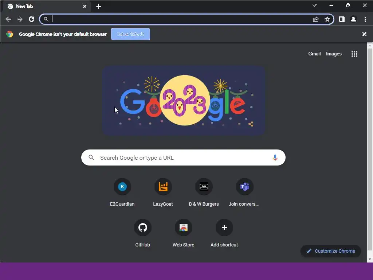Bookmark this tab with the star icon

tap(327, 19)
